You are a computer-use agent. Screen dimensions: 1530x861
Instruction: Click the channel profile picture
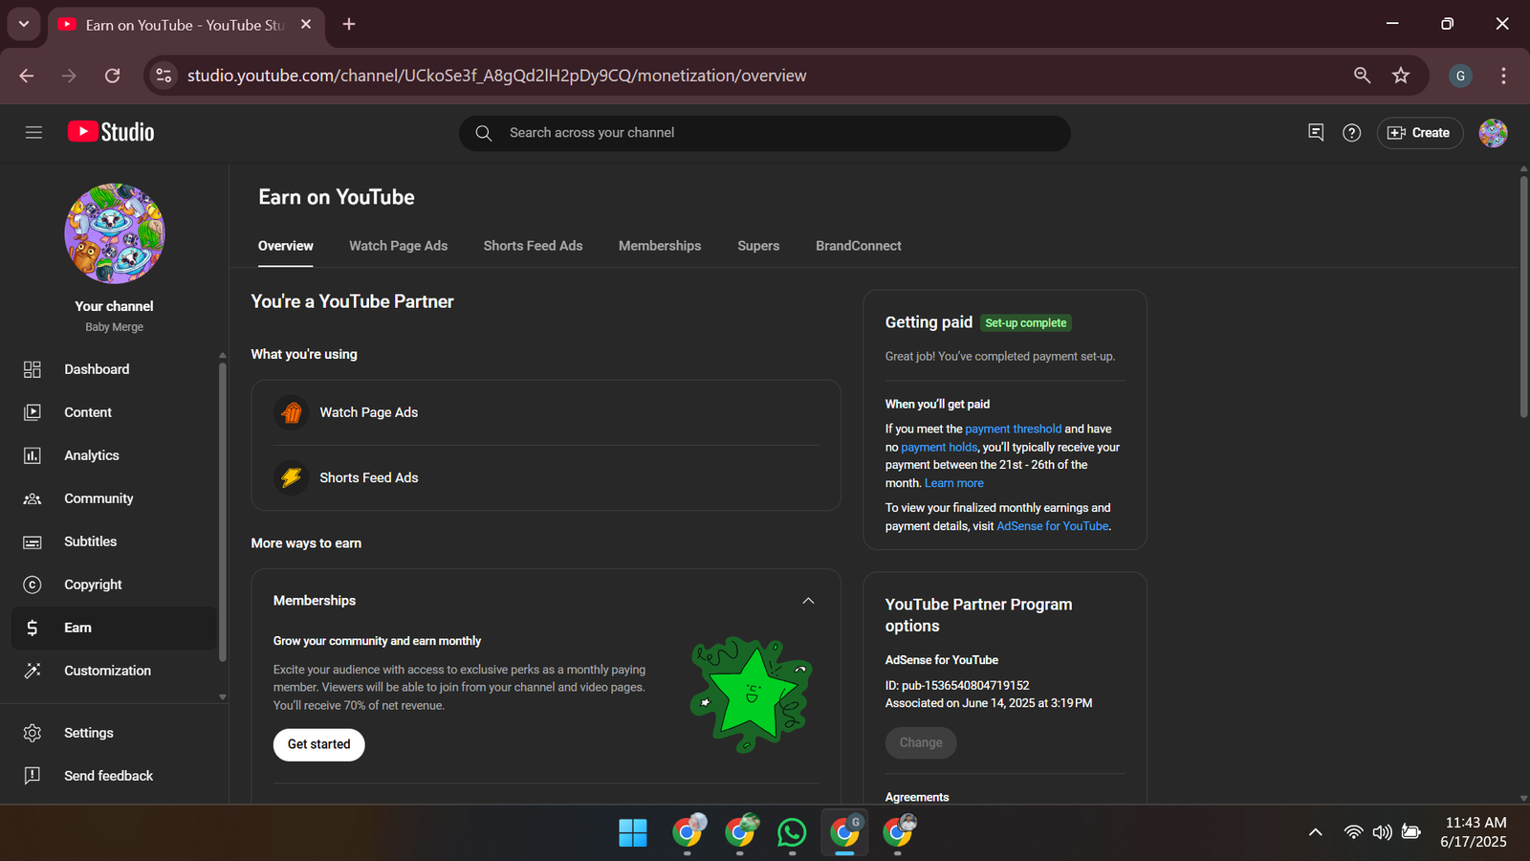[x=115, y=233]
